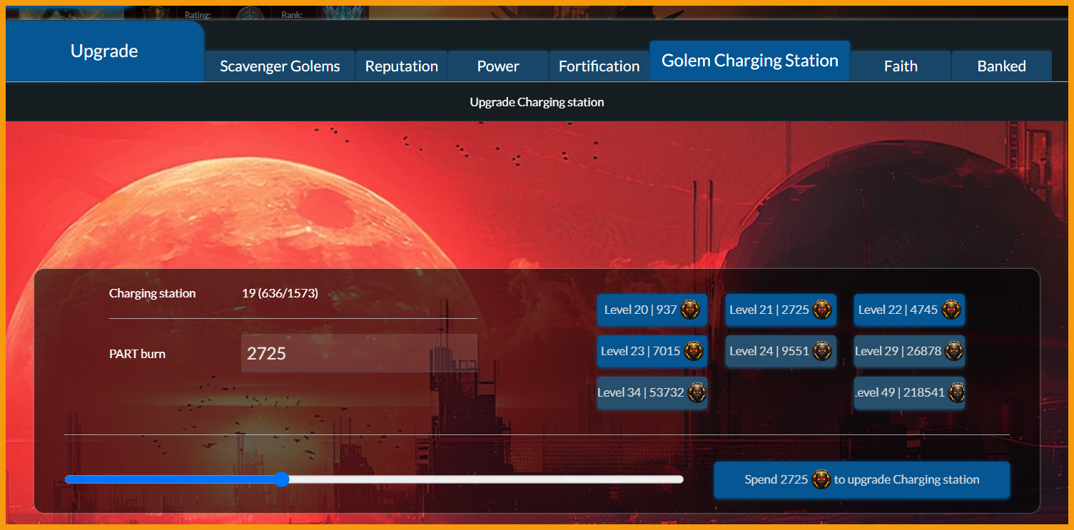Click the 'Rating:' label at the top
1074x530 pixels.
tap(198, 14)
